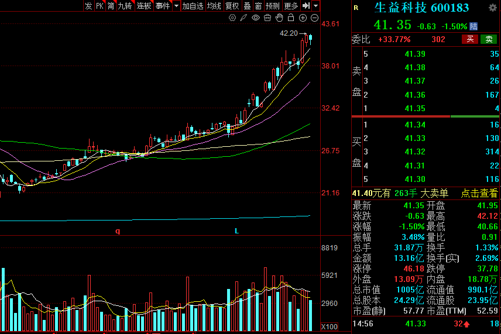Select the hand pan tool

279,18
